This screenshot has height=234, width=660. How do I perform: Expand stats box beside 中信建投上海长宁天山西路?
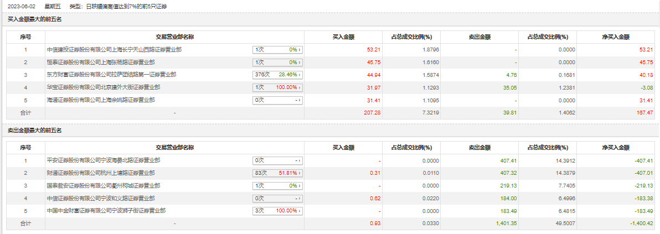[x=278, y=50]
